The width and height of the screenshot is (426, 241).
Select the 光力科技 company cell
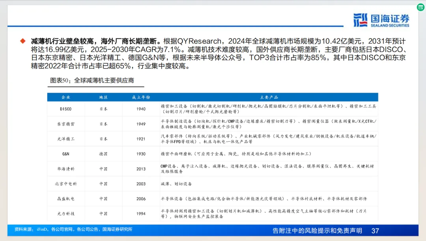coord(66,213)
